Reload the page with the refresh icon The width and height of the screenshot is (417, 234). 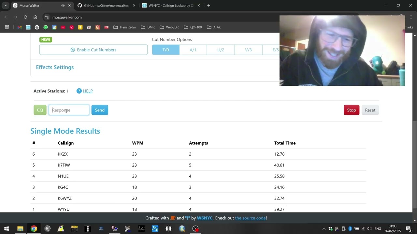tap(25, 17)
